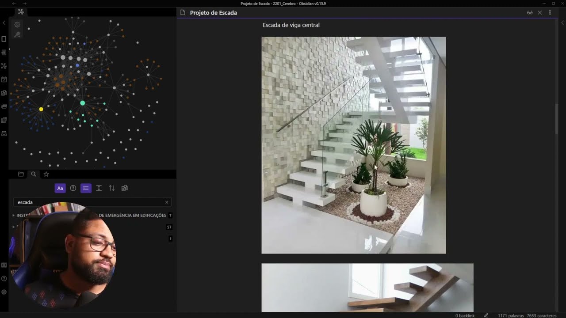Click the result count 7 badge
The image size is (566, 318).
[x=170, y=216]
